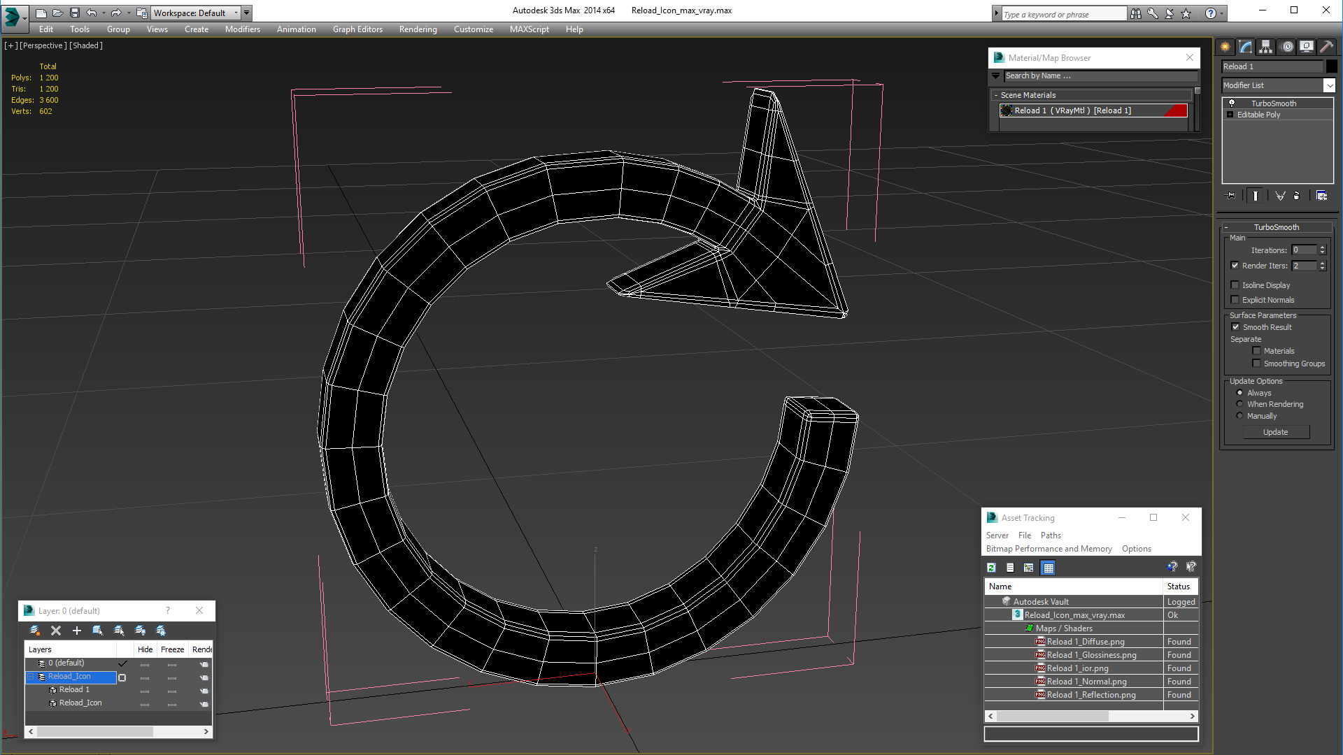
Task: Toggle Smooth Result checkbox
Action: coord(1235,327)
